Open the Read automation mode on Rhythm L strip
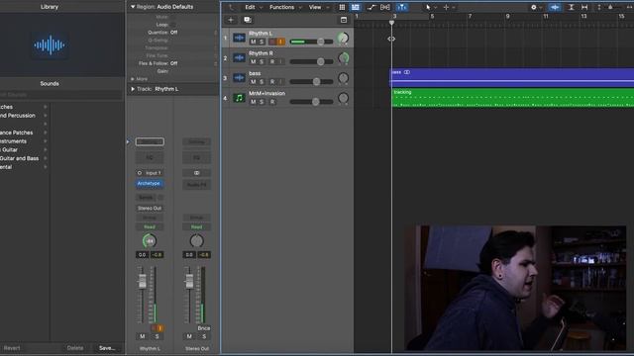 [x=150, y=226]
